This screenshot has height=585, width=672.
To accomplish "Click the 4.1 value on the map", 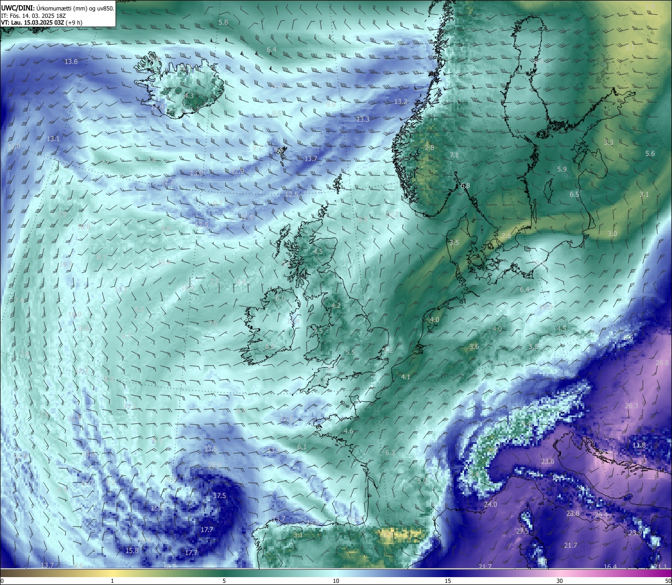I will click(x=405, y=377).
